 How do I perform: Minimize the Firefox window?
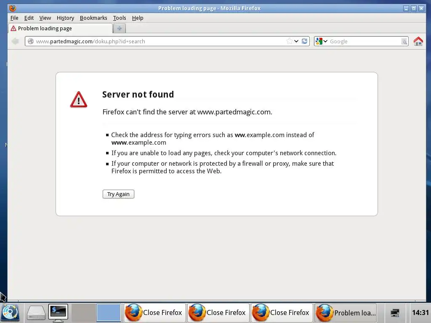[406, 8]
